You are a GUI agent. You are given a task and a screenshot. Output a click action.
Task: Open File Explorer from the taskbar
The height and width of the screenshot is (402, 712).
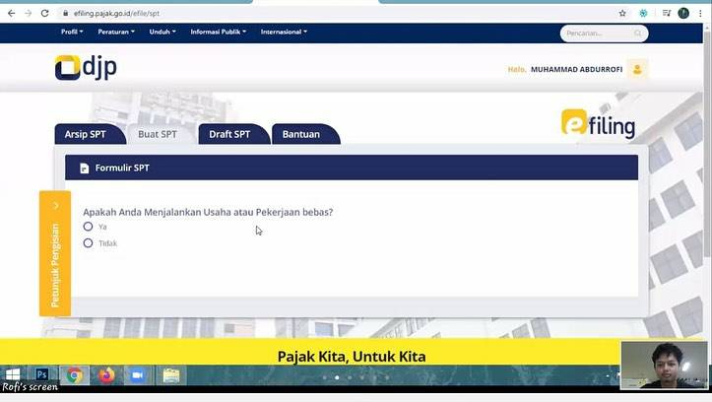(170, 374)
